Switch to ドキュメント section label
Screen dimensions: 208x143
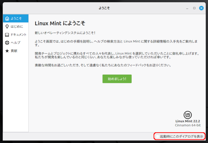tap(18, 35)
